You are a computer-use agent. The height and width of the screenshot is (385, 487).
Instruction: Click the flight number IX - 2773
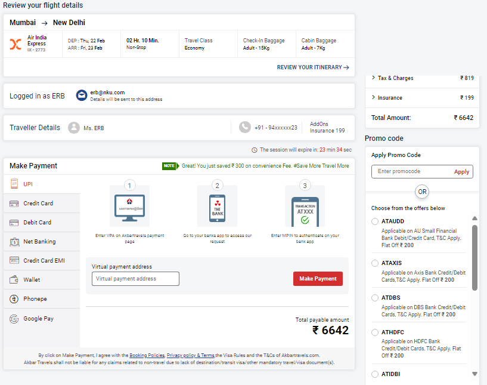click(36, 50)
